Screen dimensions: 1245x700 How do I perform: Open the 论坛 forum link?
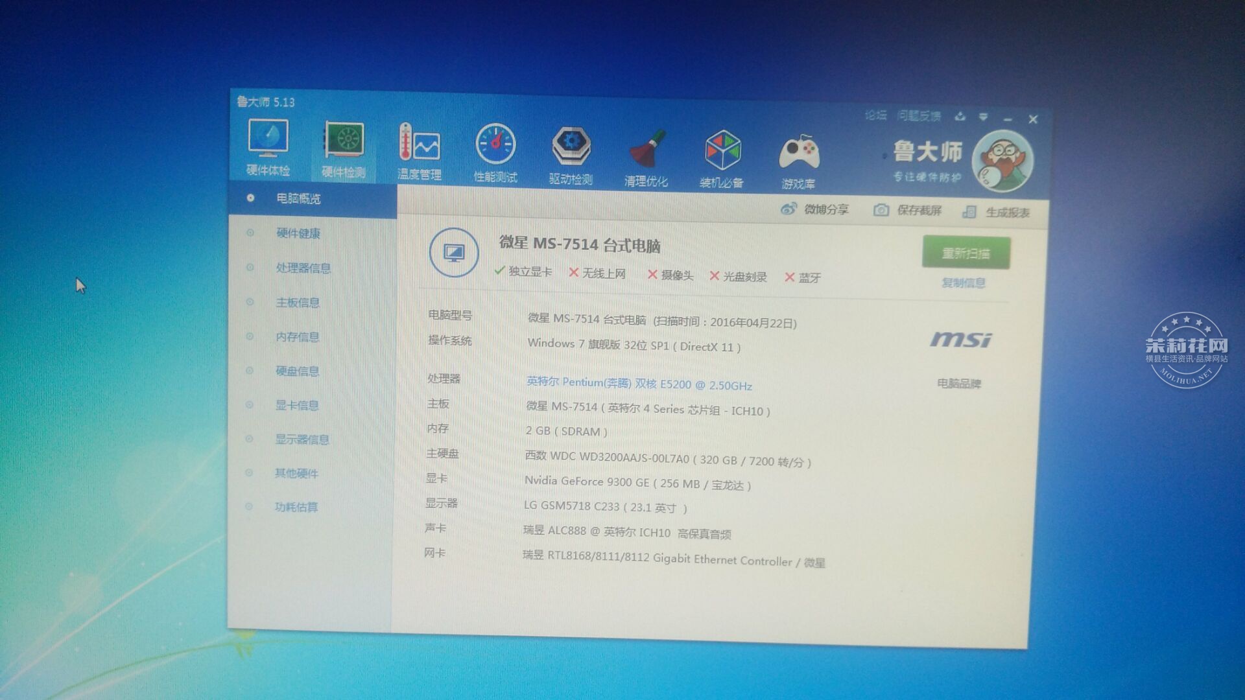click(876, 115)
